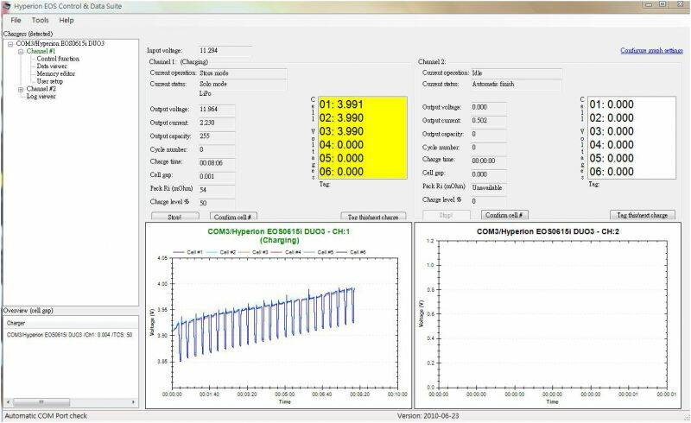The image size is (691, 423).
Task: Minimize the Hyperion EOS window
Action: [649, 5]
